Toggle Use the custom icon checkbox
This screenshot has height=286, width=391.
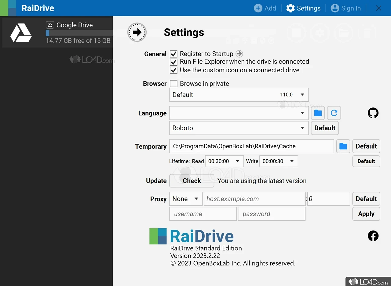(174, 70)
